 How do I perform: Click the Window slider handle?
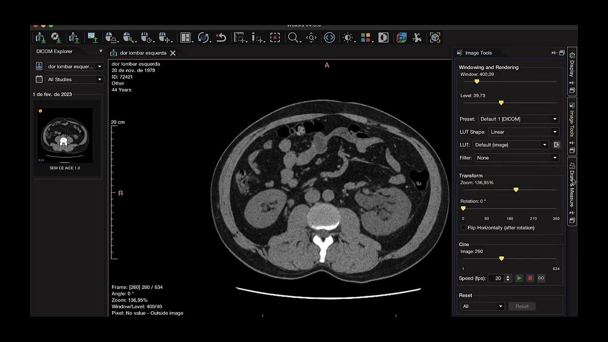point(477,82)
